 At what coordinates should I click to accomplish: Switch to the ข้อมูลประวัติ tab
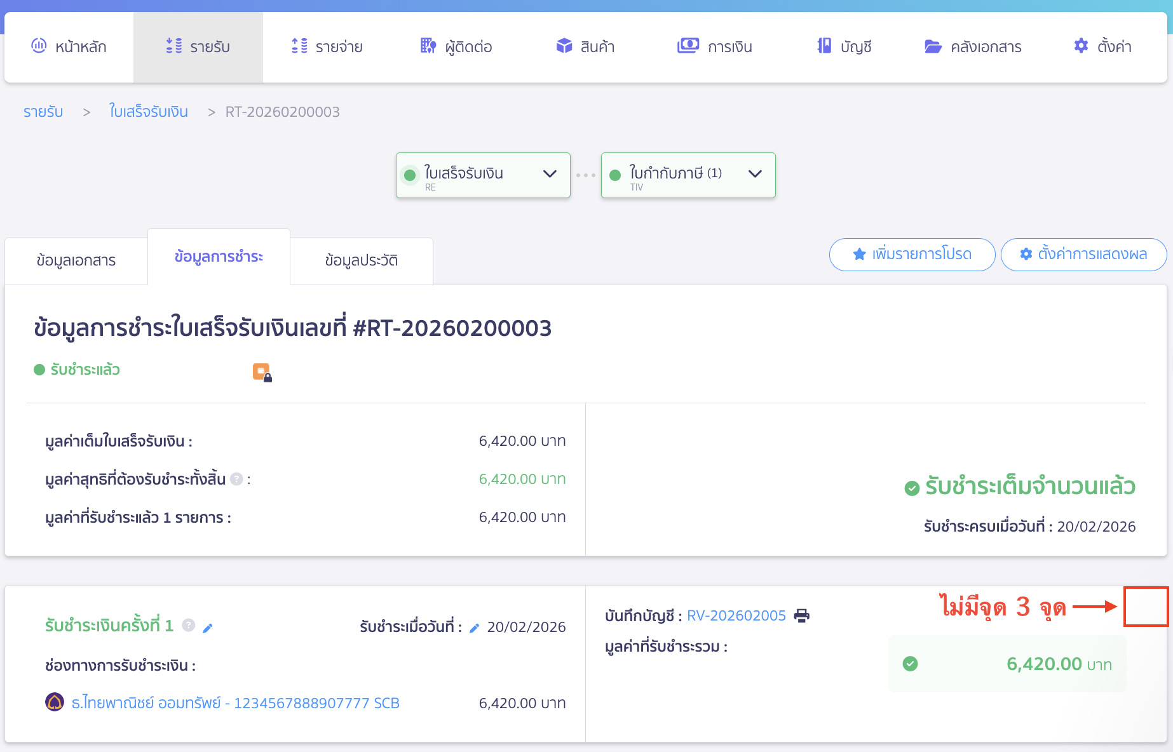click(361, 260)
